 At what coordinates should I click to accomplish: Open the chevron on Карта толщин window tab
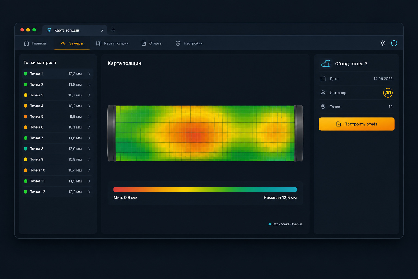[x=102, y=30]
